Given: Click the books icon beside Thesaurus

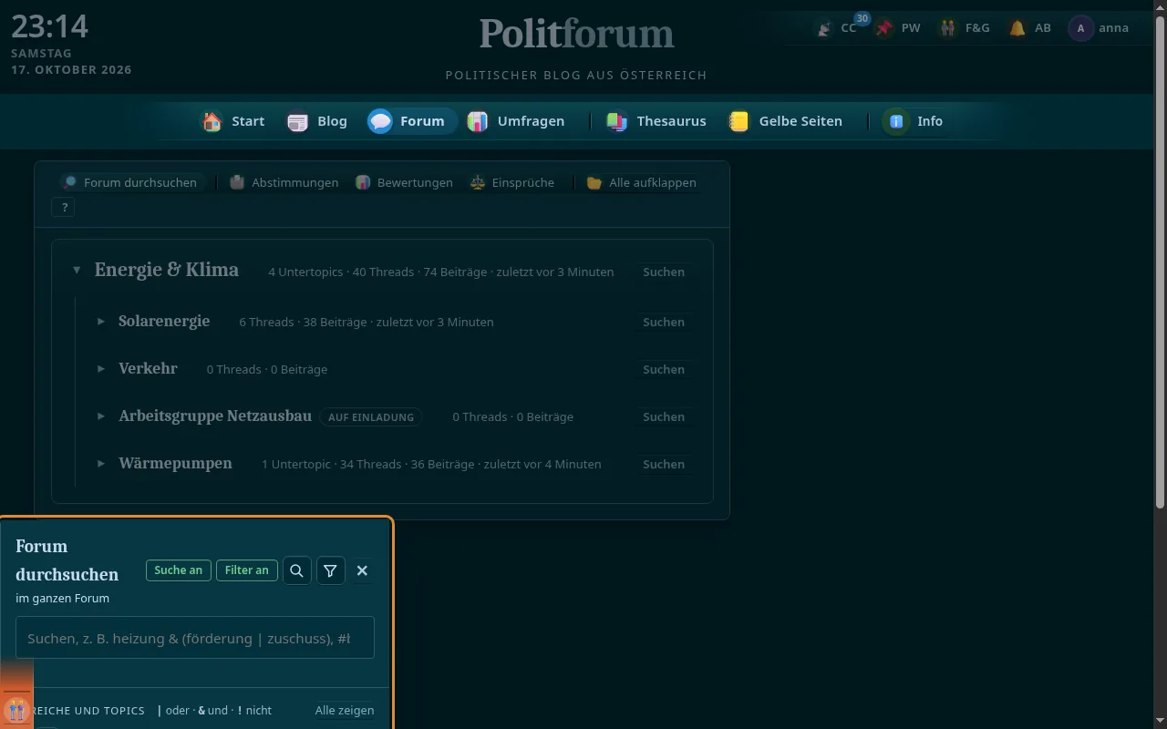Looking at the screenshot, I should 617,121.
